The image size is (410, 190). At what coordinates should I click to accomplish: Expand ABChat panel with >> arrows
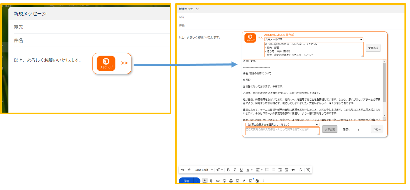point(124,63)
